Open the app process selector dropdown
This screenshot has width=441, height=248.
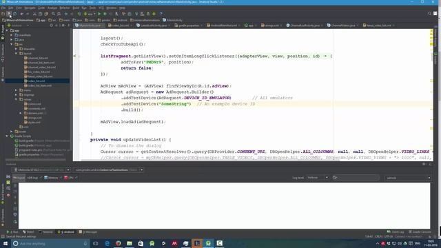pos(109,170)
